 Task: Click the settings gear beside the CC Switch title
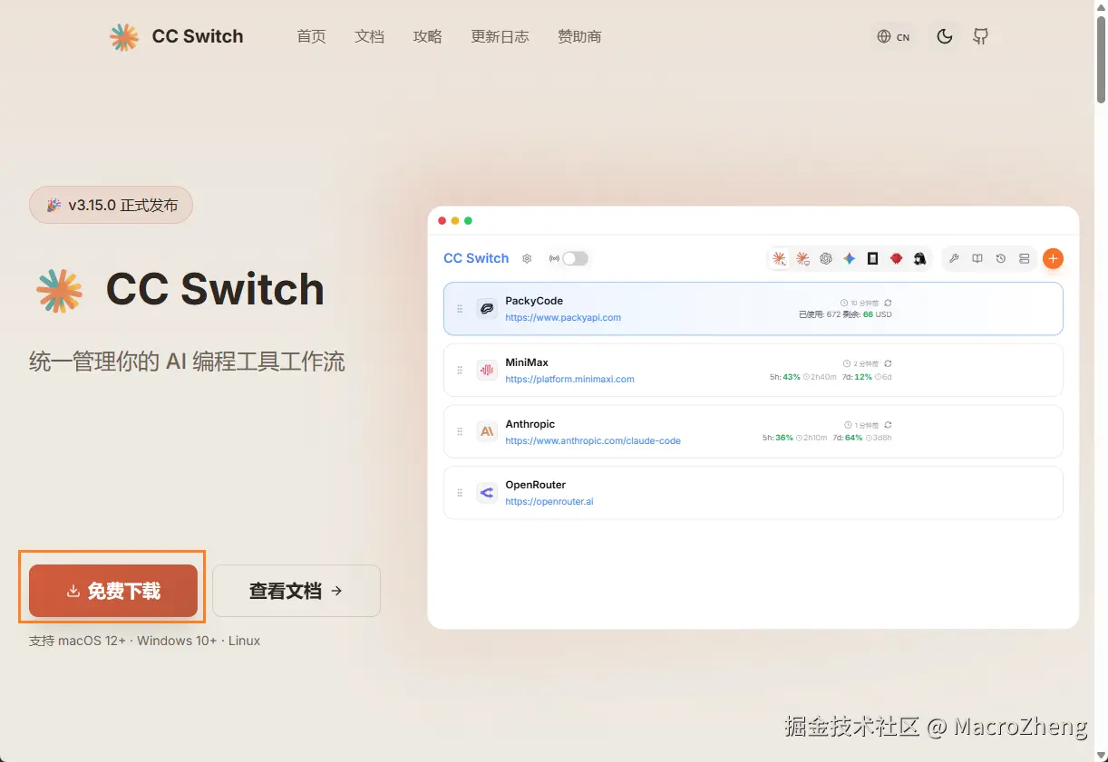tap(527, 258)
